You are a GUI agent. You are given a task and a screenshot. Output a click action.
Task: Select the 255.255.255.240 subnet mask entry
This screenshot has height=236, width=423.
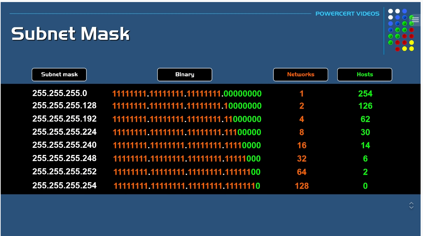pos(65,145)
